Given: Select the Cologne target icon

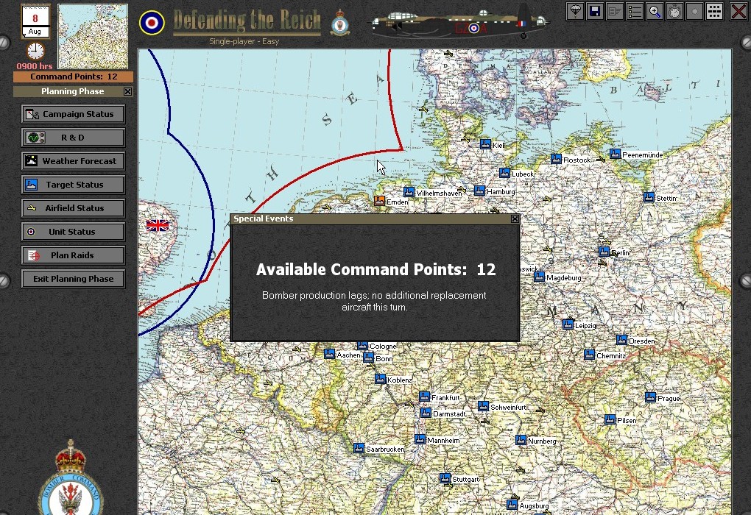Looking at the screenshot, I should (x=362, y=346).
